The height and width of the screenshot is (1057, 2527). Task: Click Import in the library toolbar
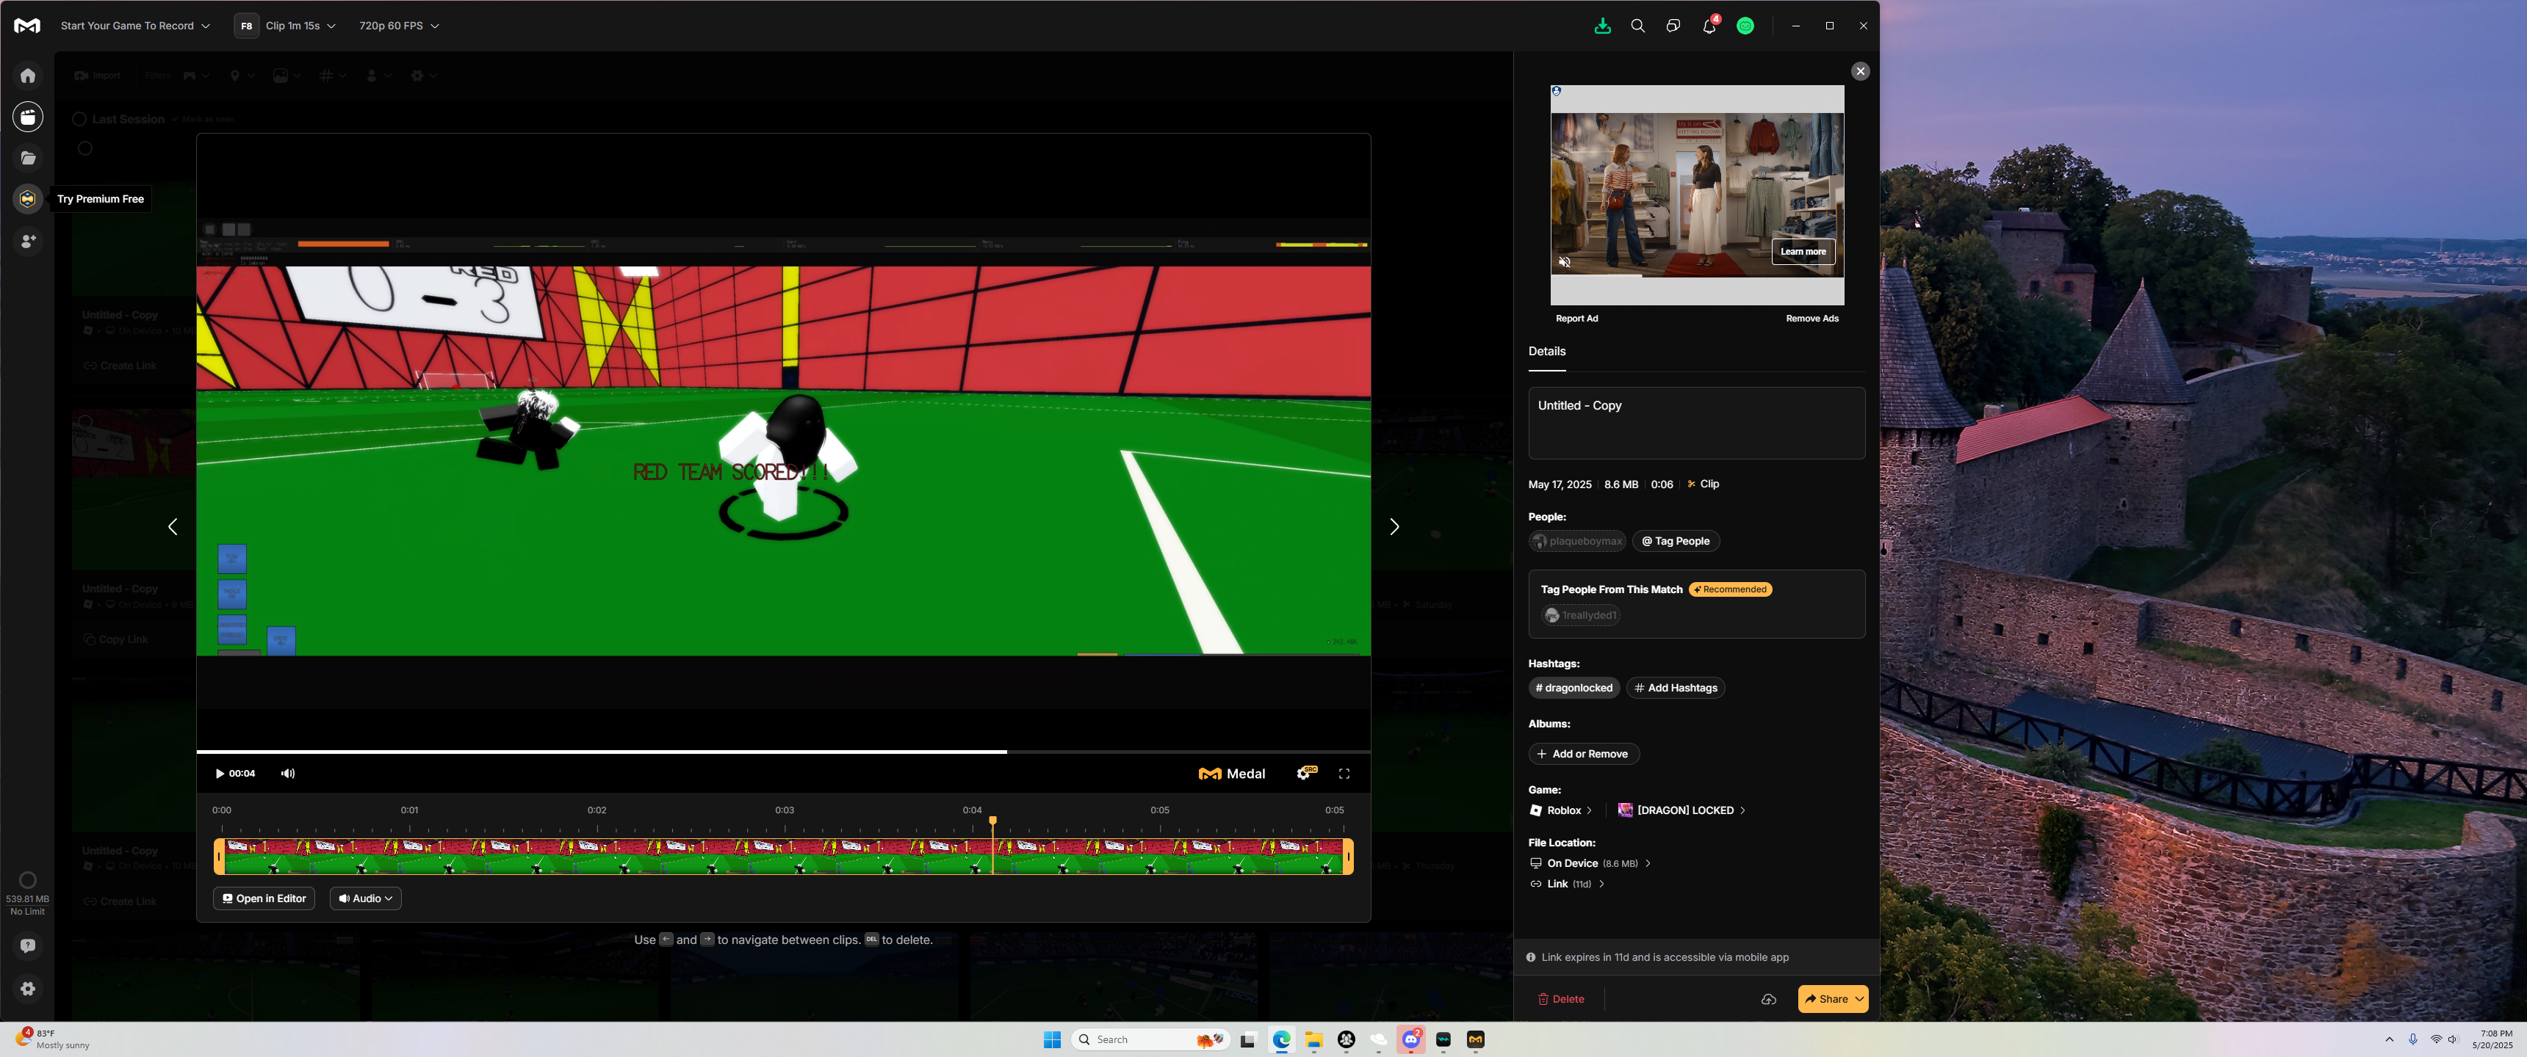(97, 76)
